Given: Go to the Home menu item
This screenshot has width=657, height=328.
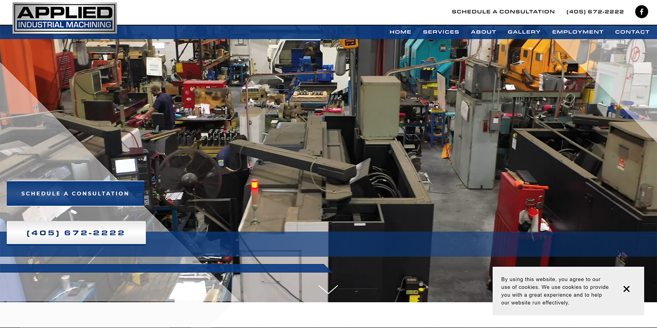Looking at the screenshot, I should [400, 32].
